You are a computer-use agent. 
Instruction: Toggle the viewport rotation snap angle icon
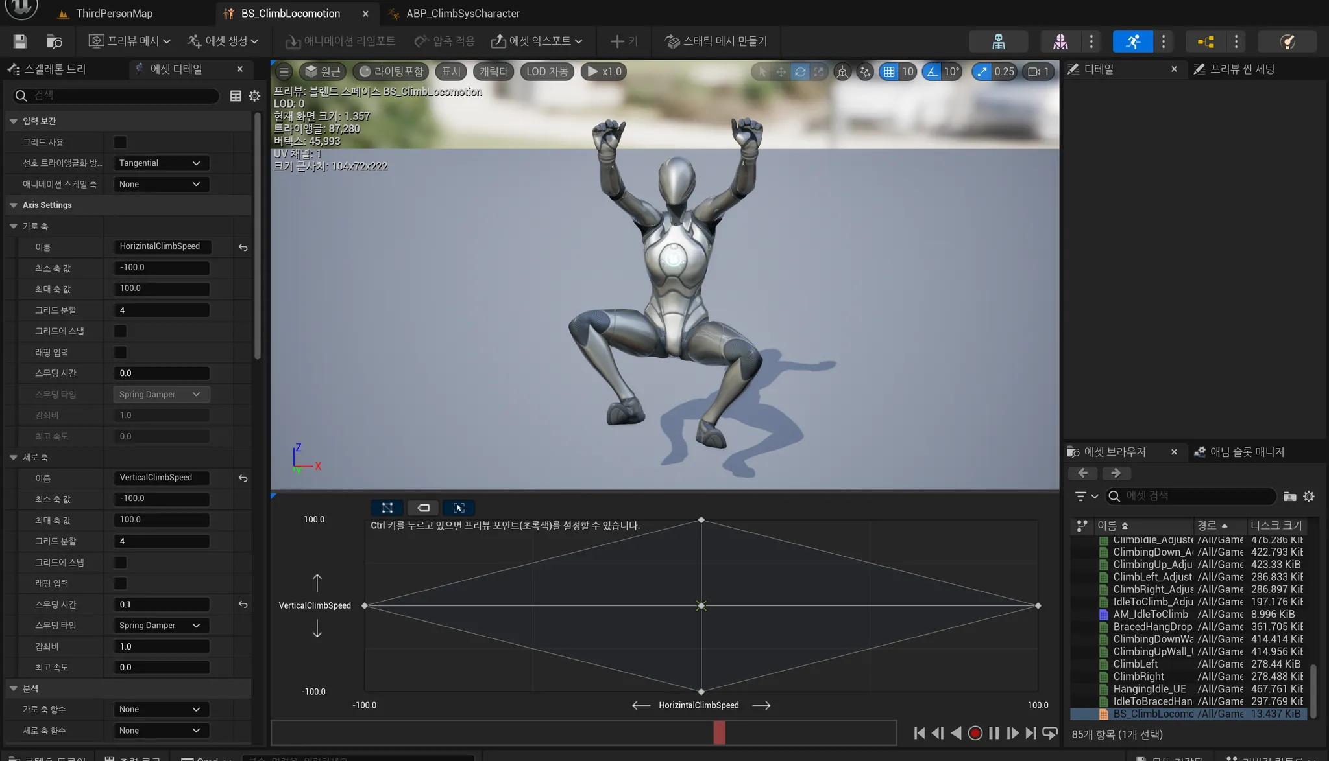point(933,72)
